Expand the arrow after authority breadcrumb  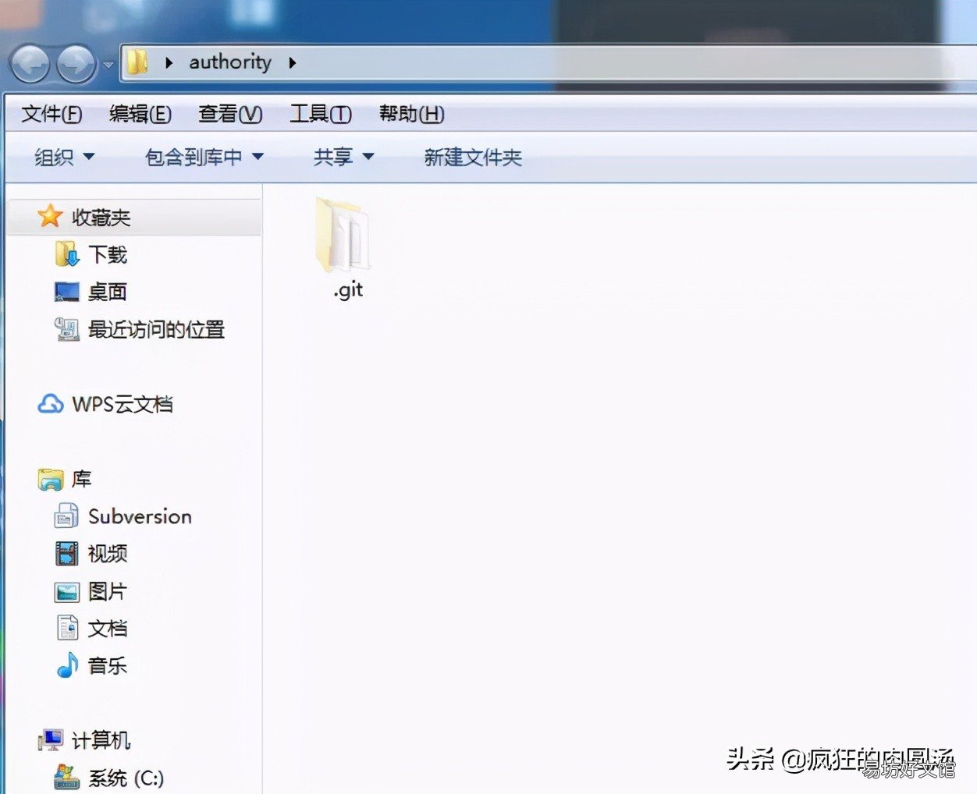(293, 62)
